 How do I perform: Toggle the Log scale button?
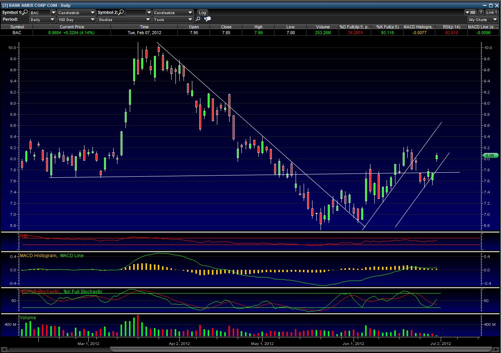point(202,13)
